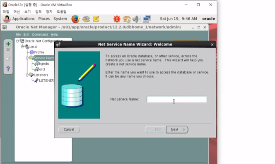
Task: Click the orcl service icon
Action: point(36,69)
